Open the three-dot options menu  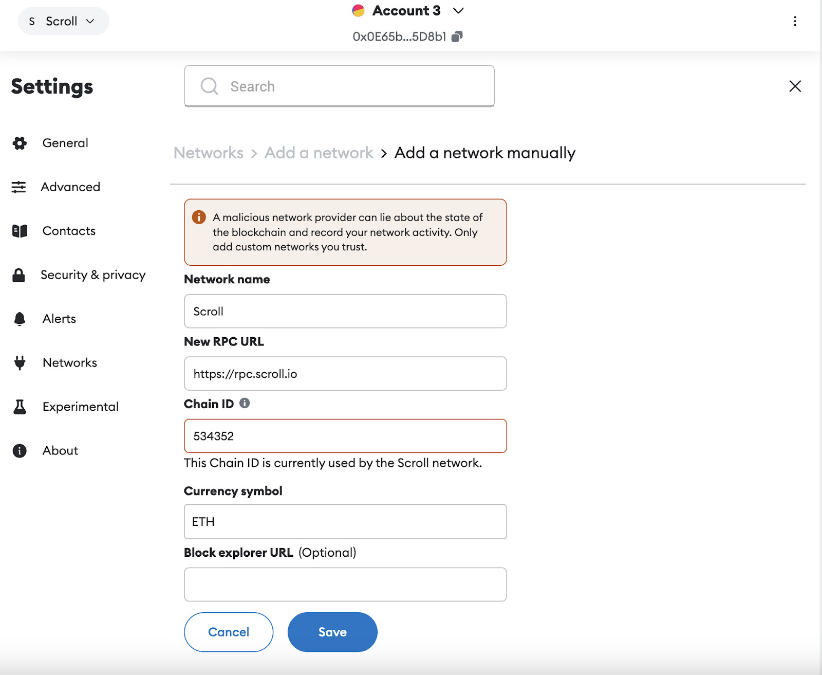pyautogui.click(x=795, y=21)
